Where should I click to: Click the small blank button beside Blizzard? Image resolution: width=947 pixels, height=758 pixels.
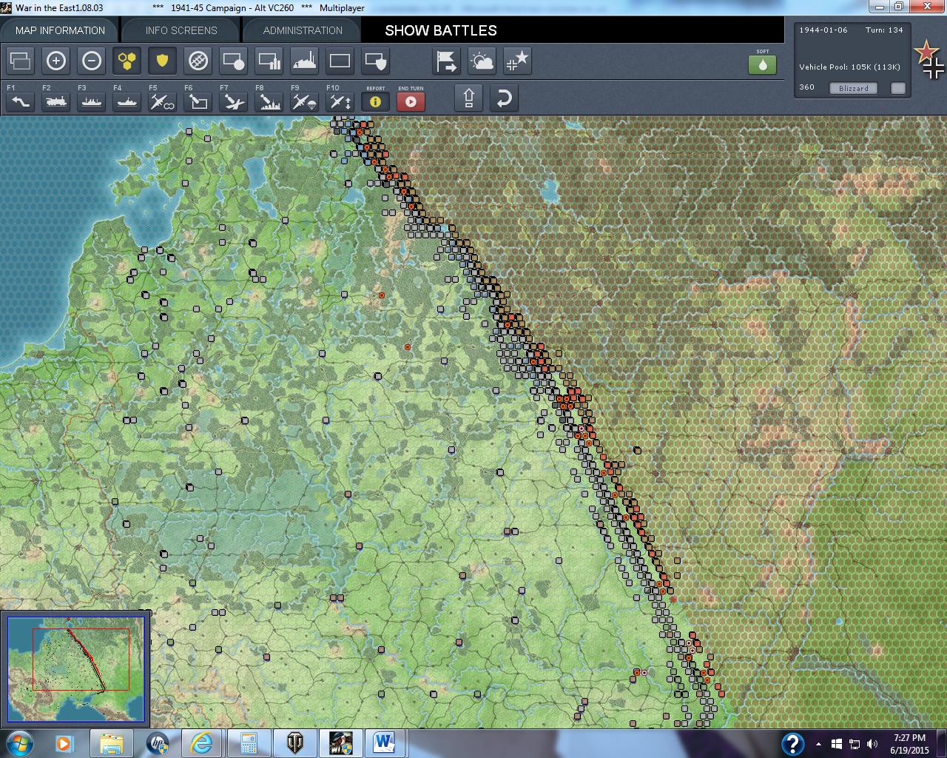(897, 88)
